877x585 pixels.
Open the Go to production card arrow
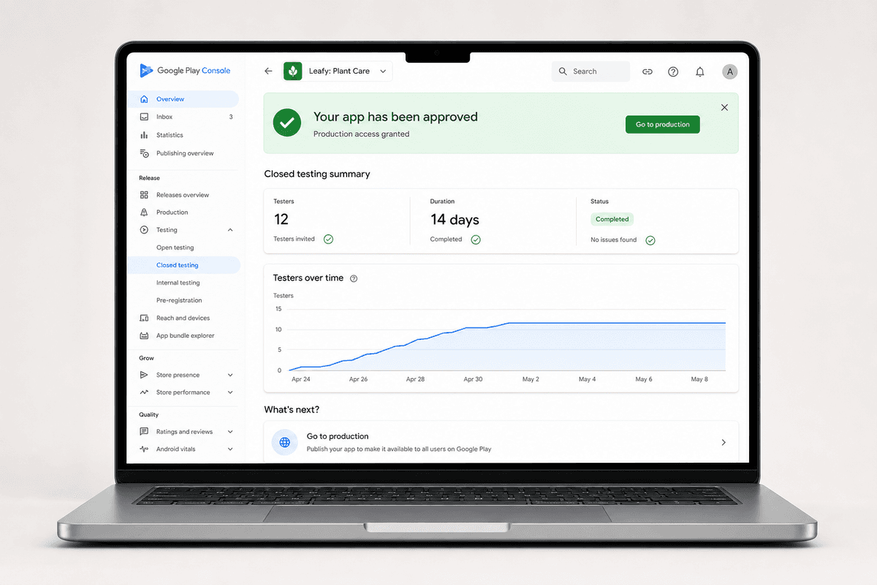click(724, 442)
